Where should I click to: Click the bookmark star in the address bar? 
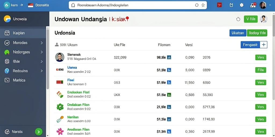pos(203,5)
